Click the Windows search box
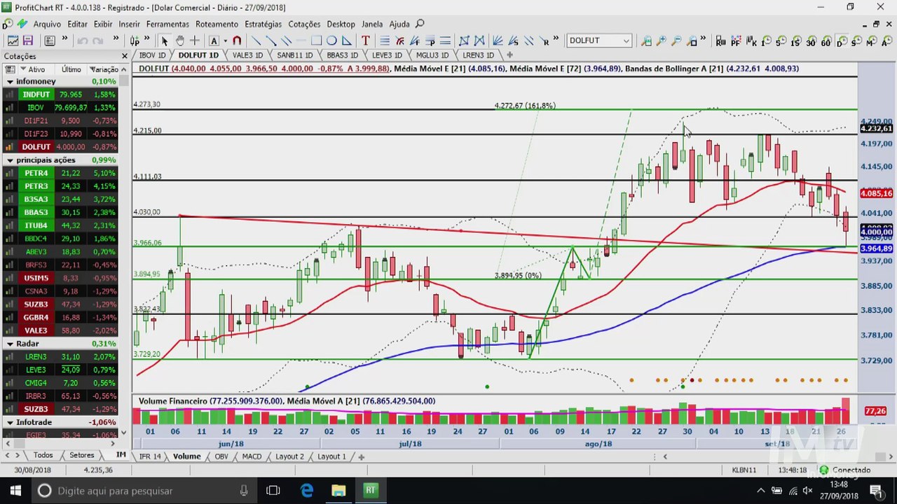This screenshot has height=504, width=897. pos(144,491)
